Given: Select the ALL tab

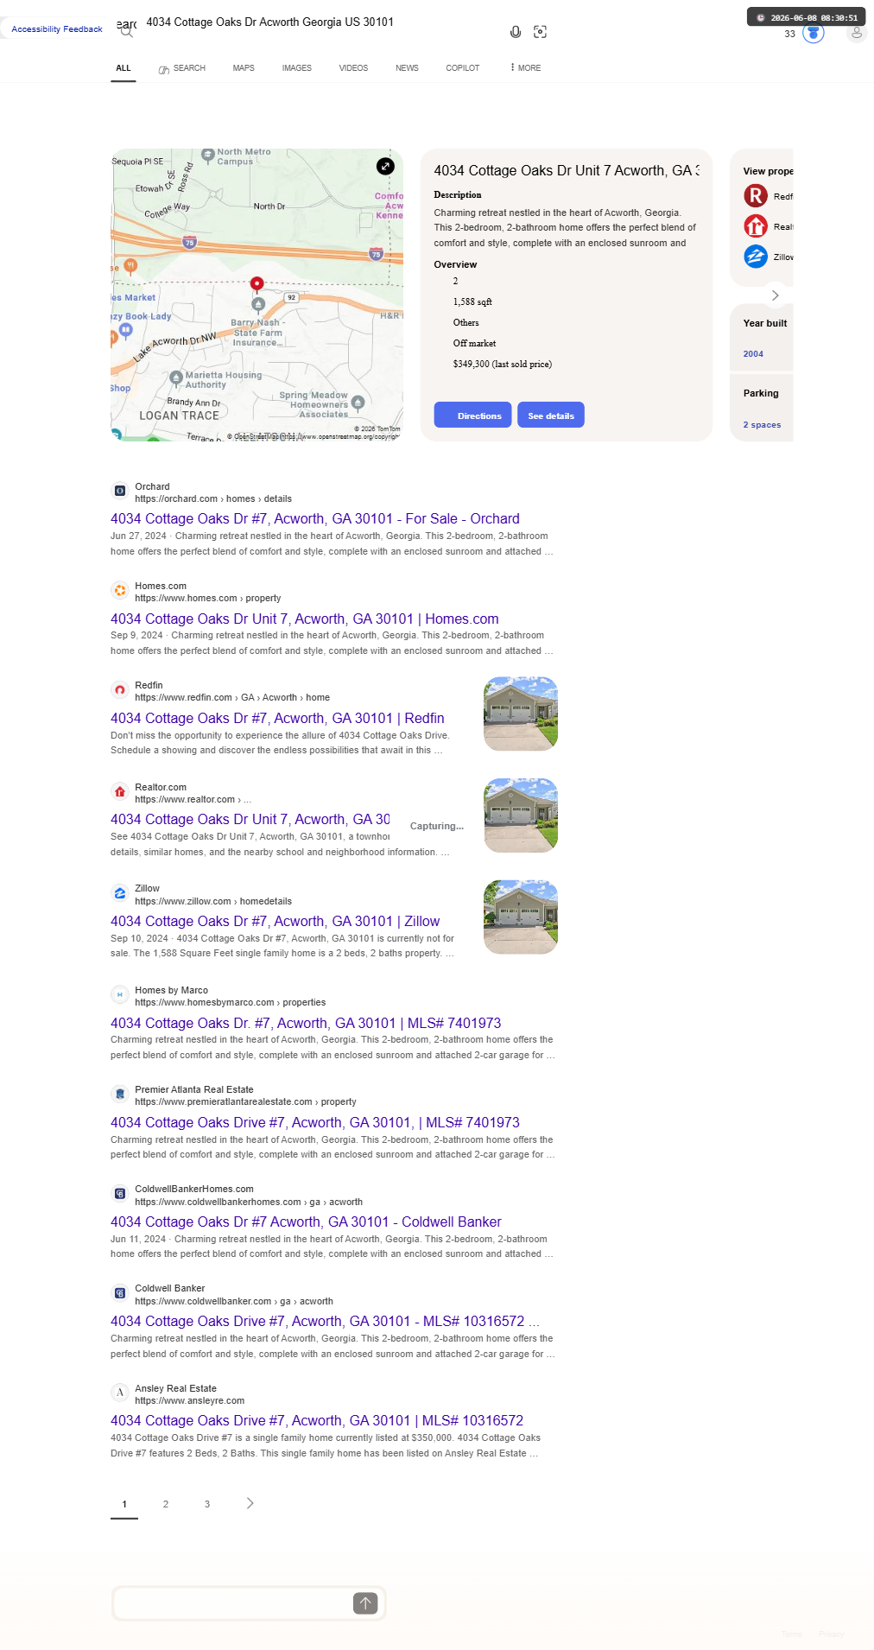Looking at the screenshot, I should pyautogui.click(x=123, y=68).
